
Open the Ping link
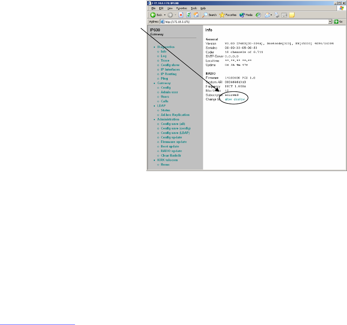click(x=164, y=79)
